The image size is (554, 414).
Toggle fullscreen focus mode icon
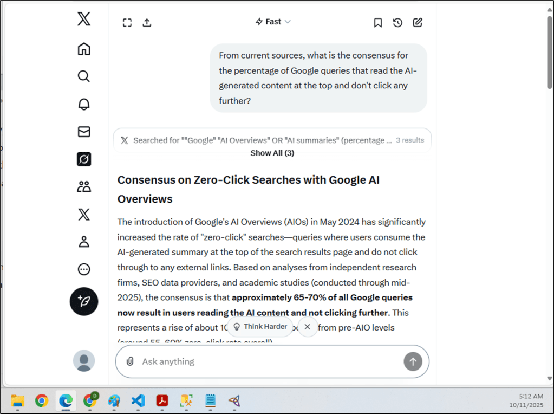tap(127, 22)
